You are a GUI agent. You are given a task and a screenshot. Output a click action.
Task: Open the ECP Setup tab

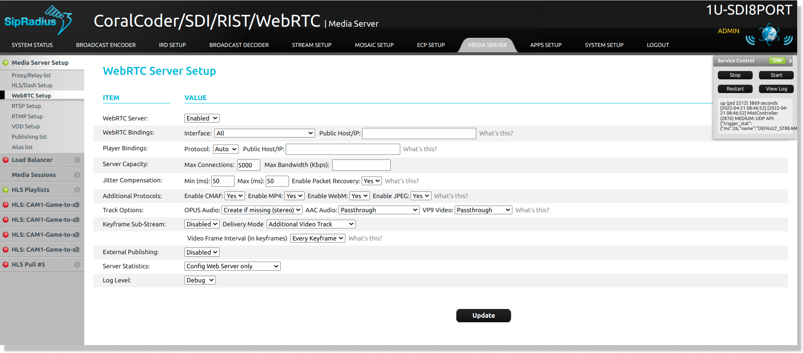pyautogui.click(x=431, y=45)
